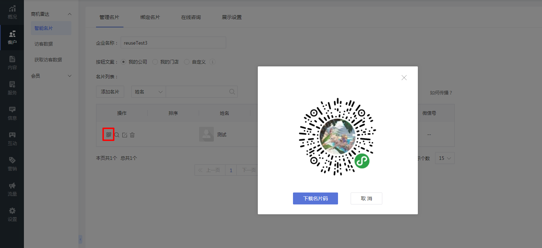Click the search magnifier in name search box
542x248 pixels.
232,92
